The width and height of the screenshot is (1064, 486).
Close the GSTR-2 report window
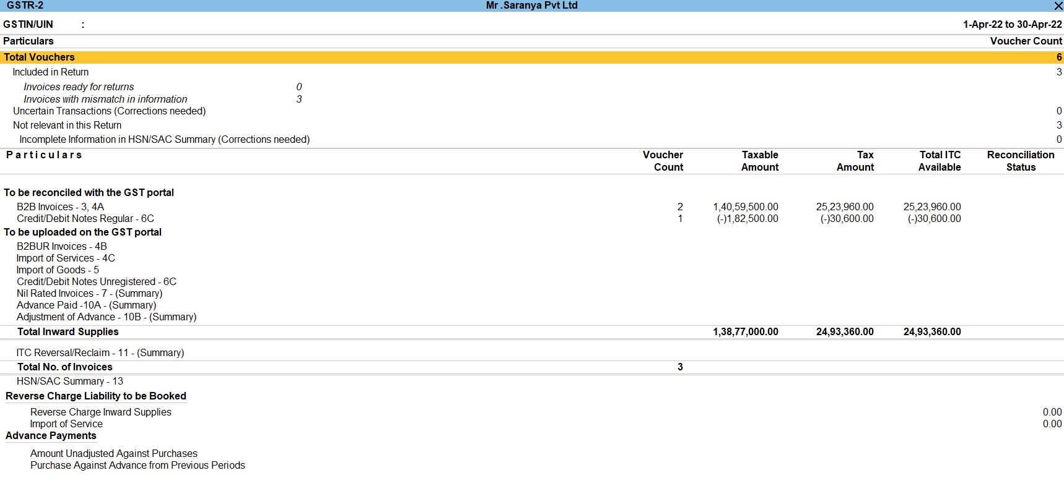1058,6
